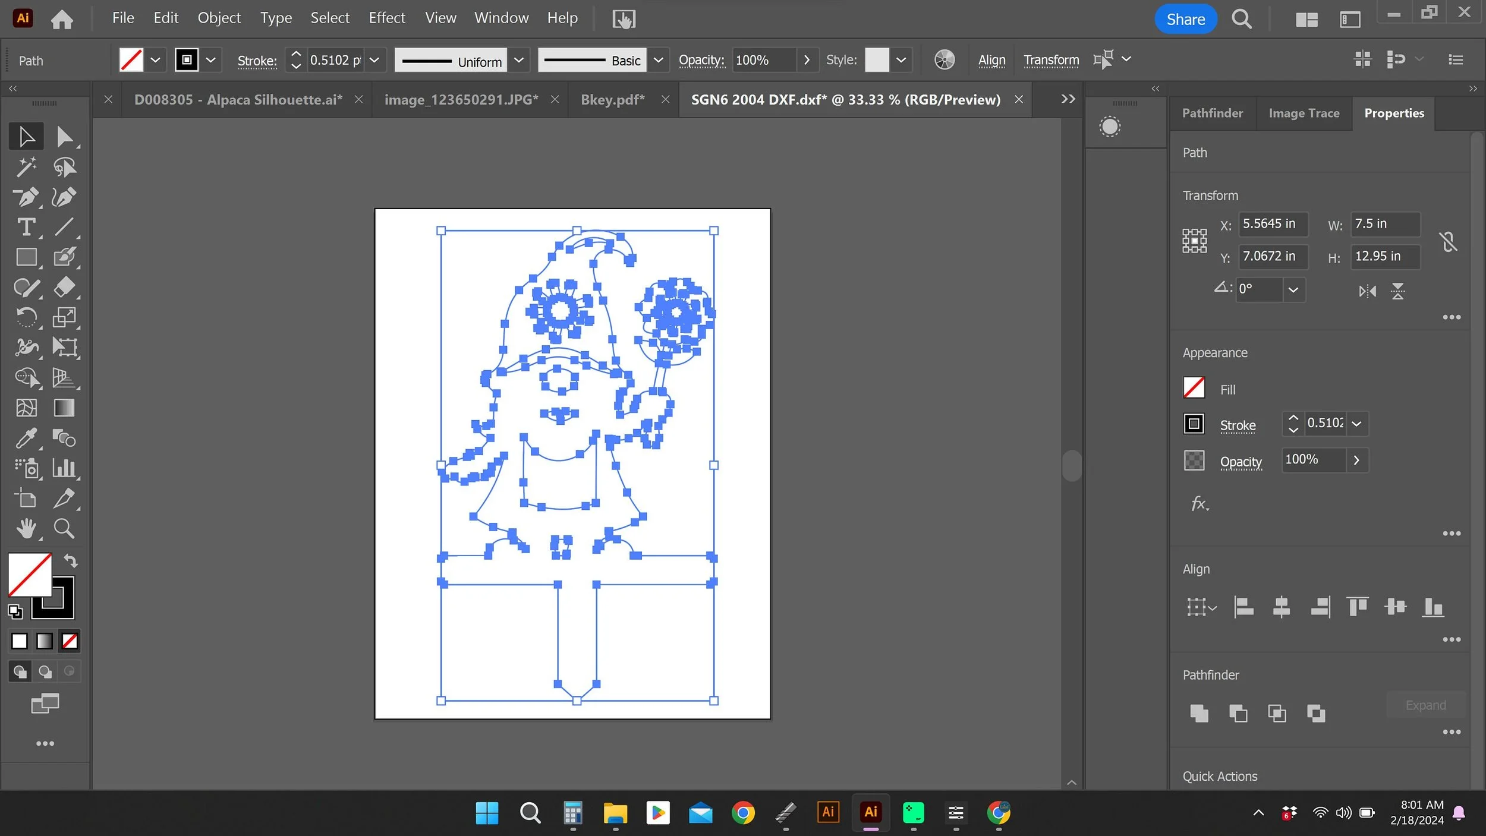Activate the Hand tool
1486x836 pixels.
pos(26,528)
